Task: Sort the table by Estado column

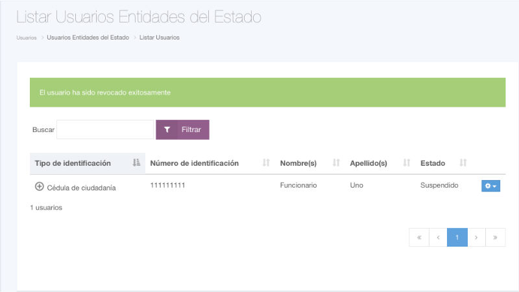Action: 463,163
